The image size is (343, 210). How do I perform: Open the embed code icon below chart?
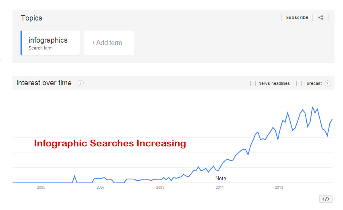click(x=326, y=199)
